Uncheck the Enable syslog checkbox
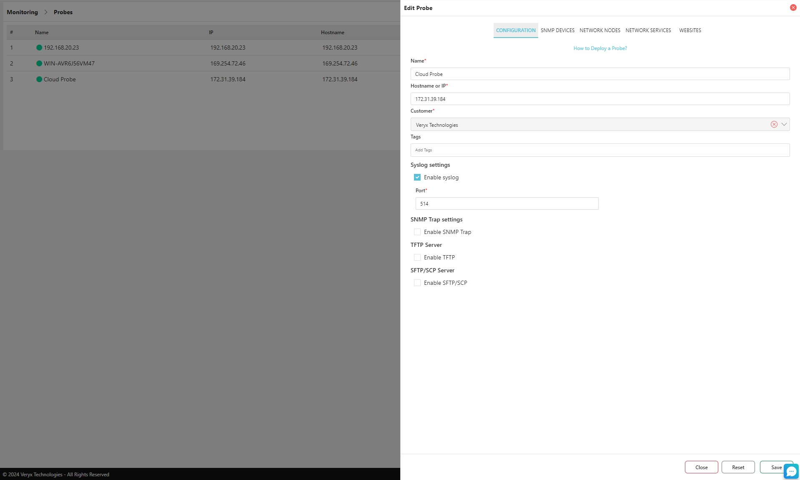Screen dimensions: 800x480 click(x=417, y=177)
